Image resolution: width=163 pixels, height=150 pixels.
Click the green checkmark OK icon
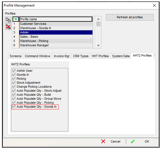[133, 141]
